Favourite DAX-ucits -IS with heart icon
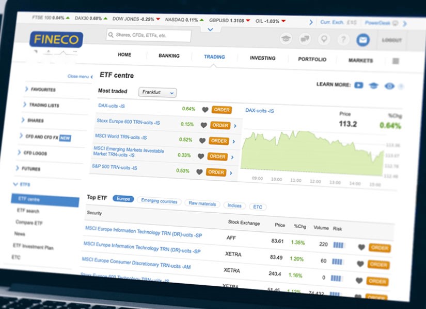Viewport: 426px width, 309px height. pos(205,110)
